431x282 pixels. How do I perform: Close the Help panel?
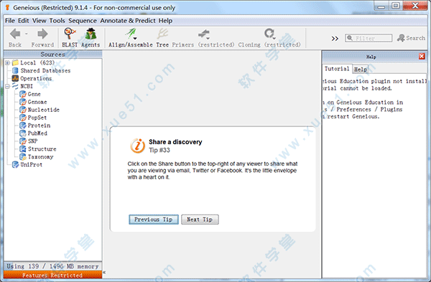[422, 56]
